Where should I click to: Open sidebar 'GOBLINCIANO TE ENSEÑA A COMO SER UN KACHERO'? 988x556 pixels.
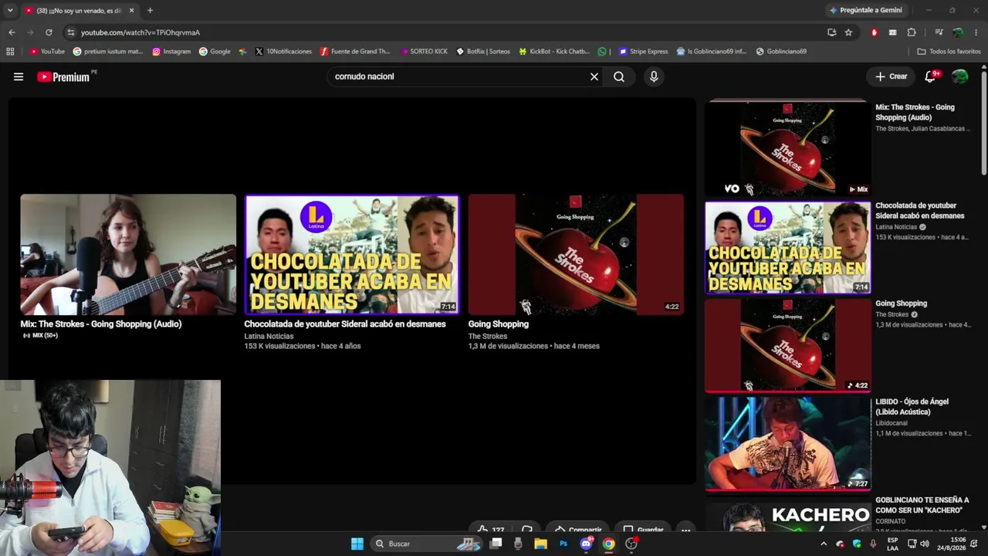922,505
